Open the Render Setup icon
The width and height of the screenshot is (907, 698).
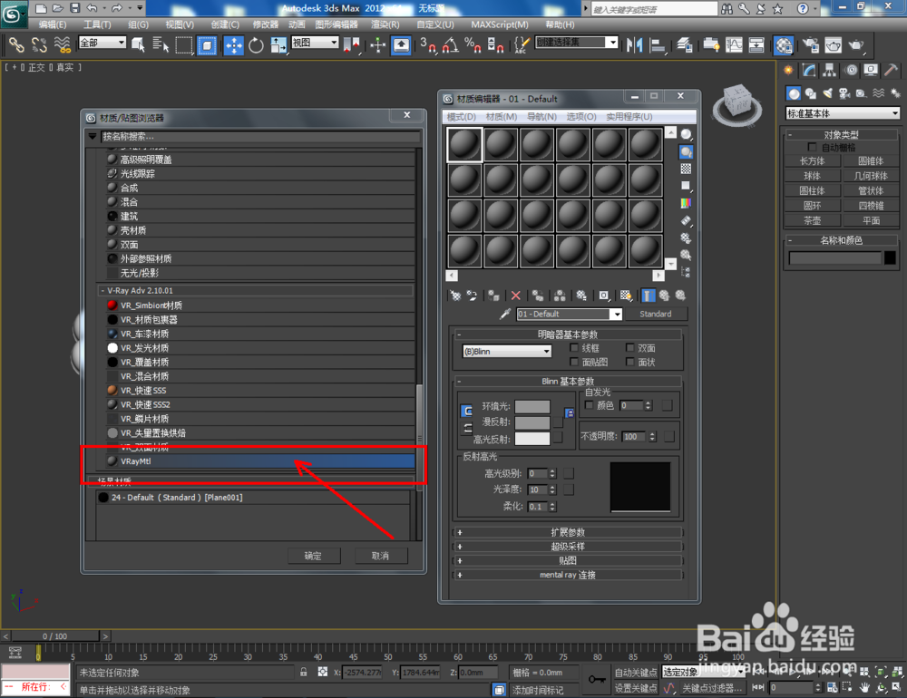(811, 45)
